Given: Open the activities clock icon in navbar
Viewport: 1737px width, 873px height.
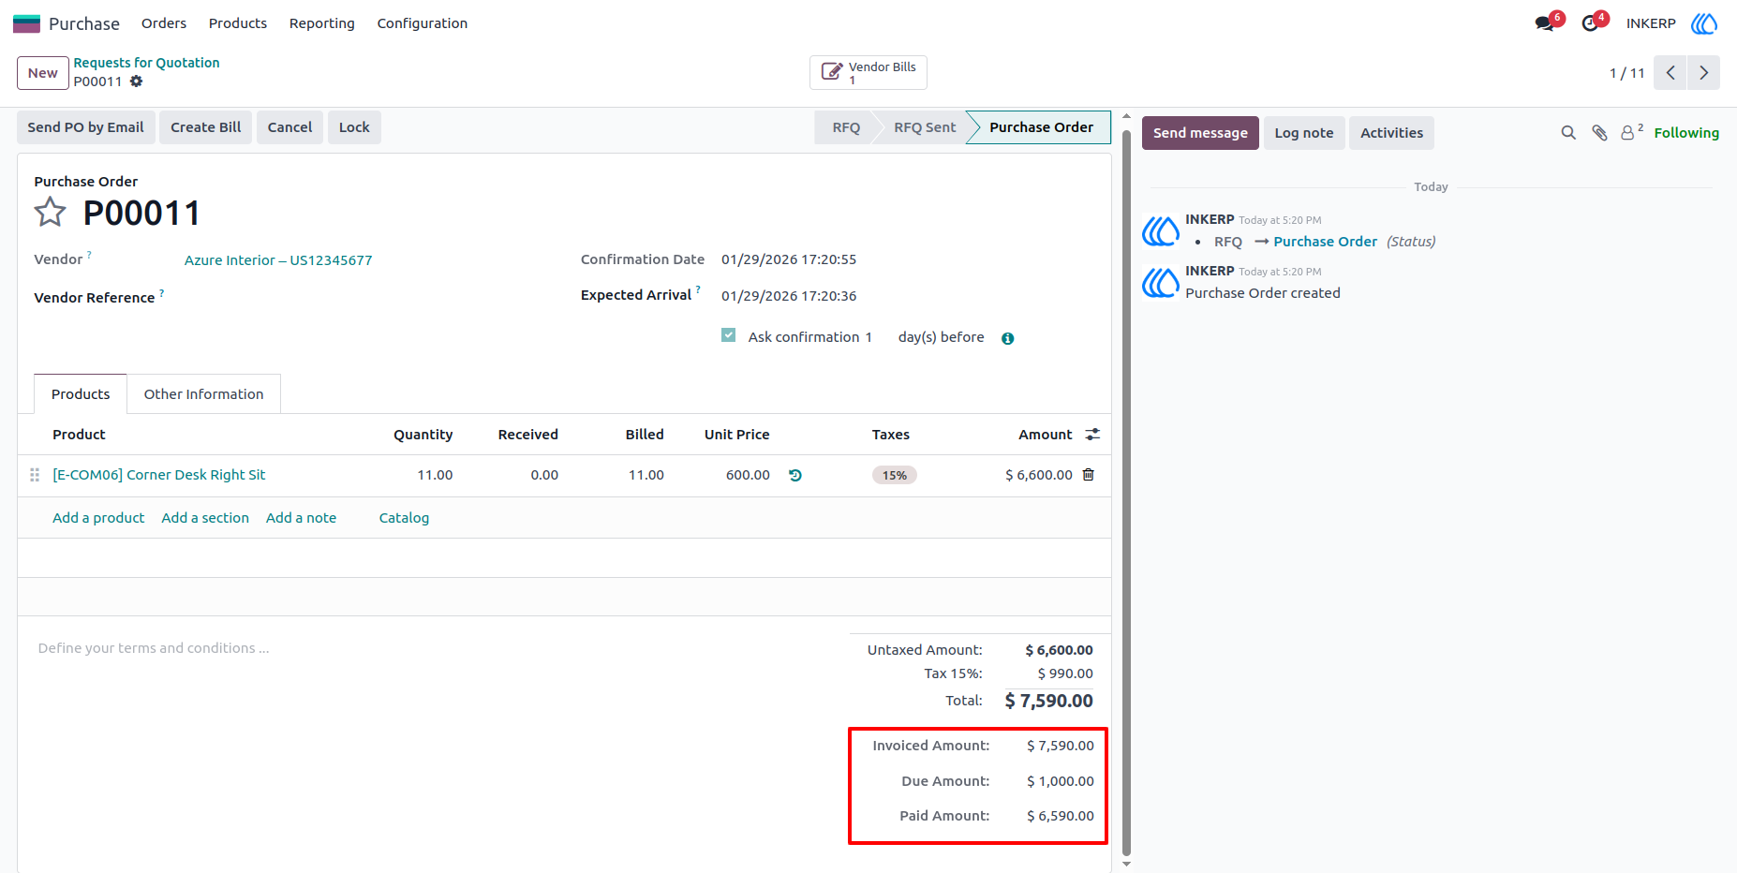Looking at the screenshot, I should 1590,23.
